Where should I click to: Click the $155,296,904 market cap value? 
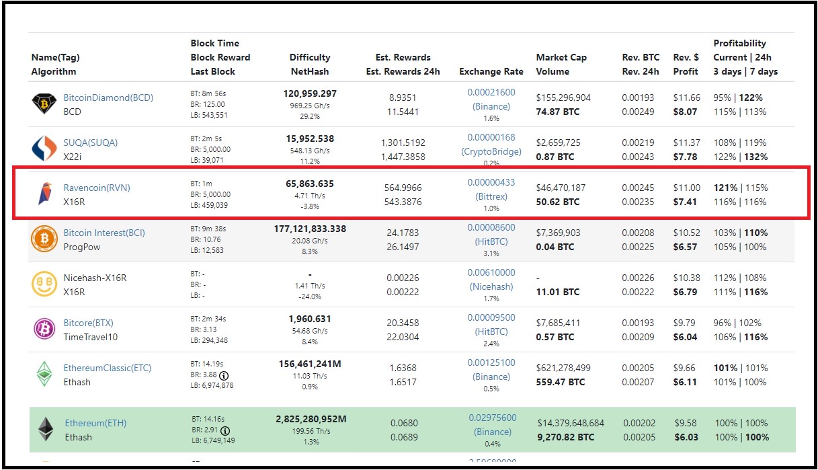(x=563, y=98)
